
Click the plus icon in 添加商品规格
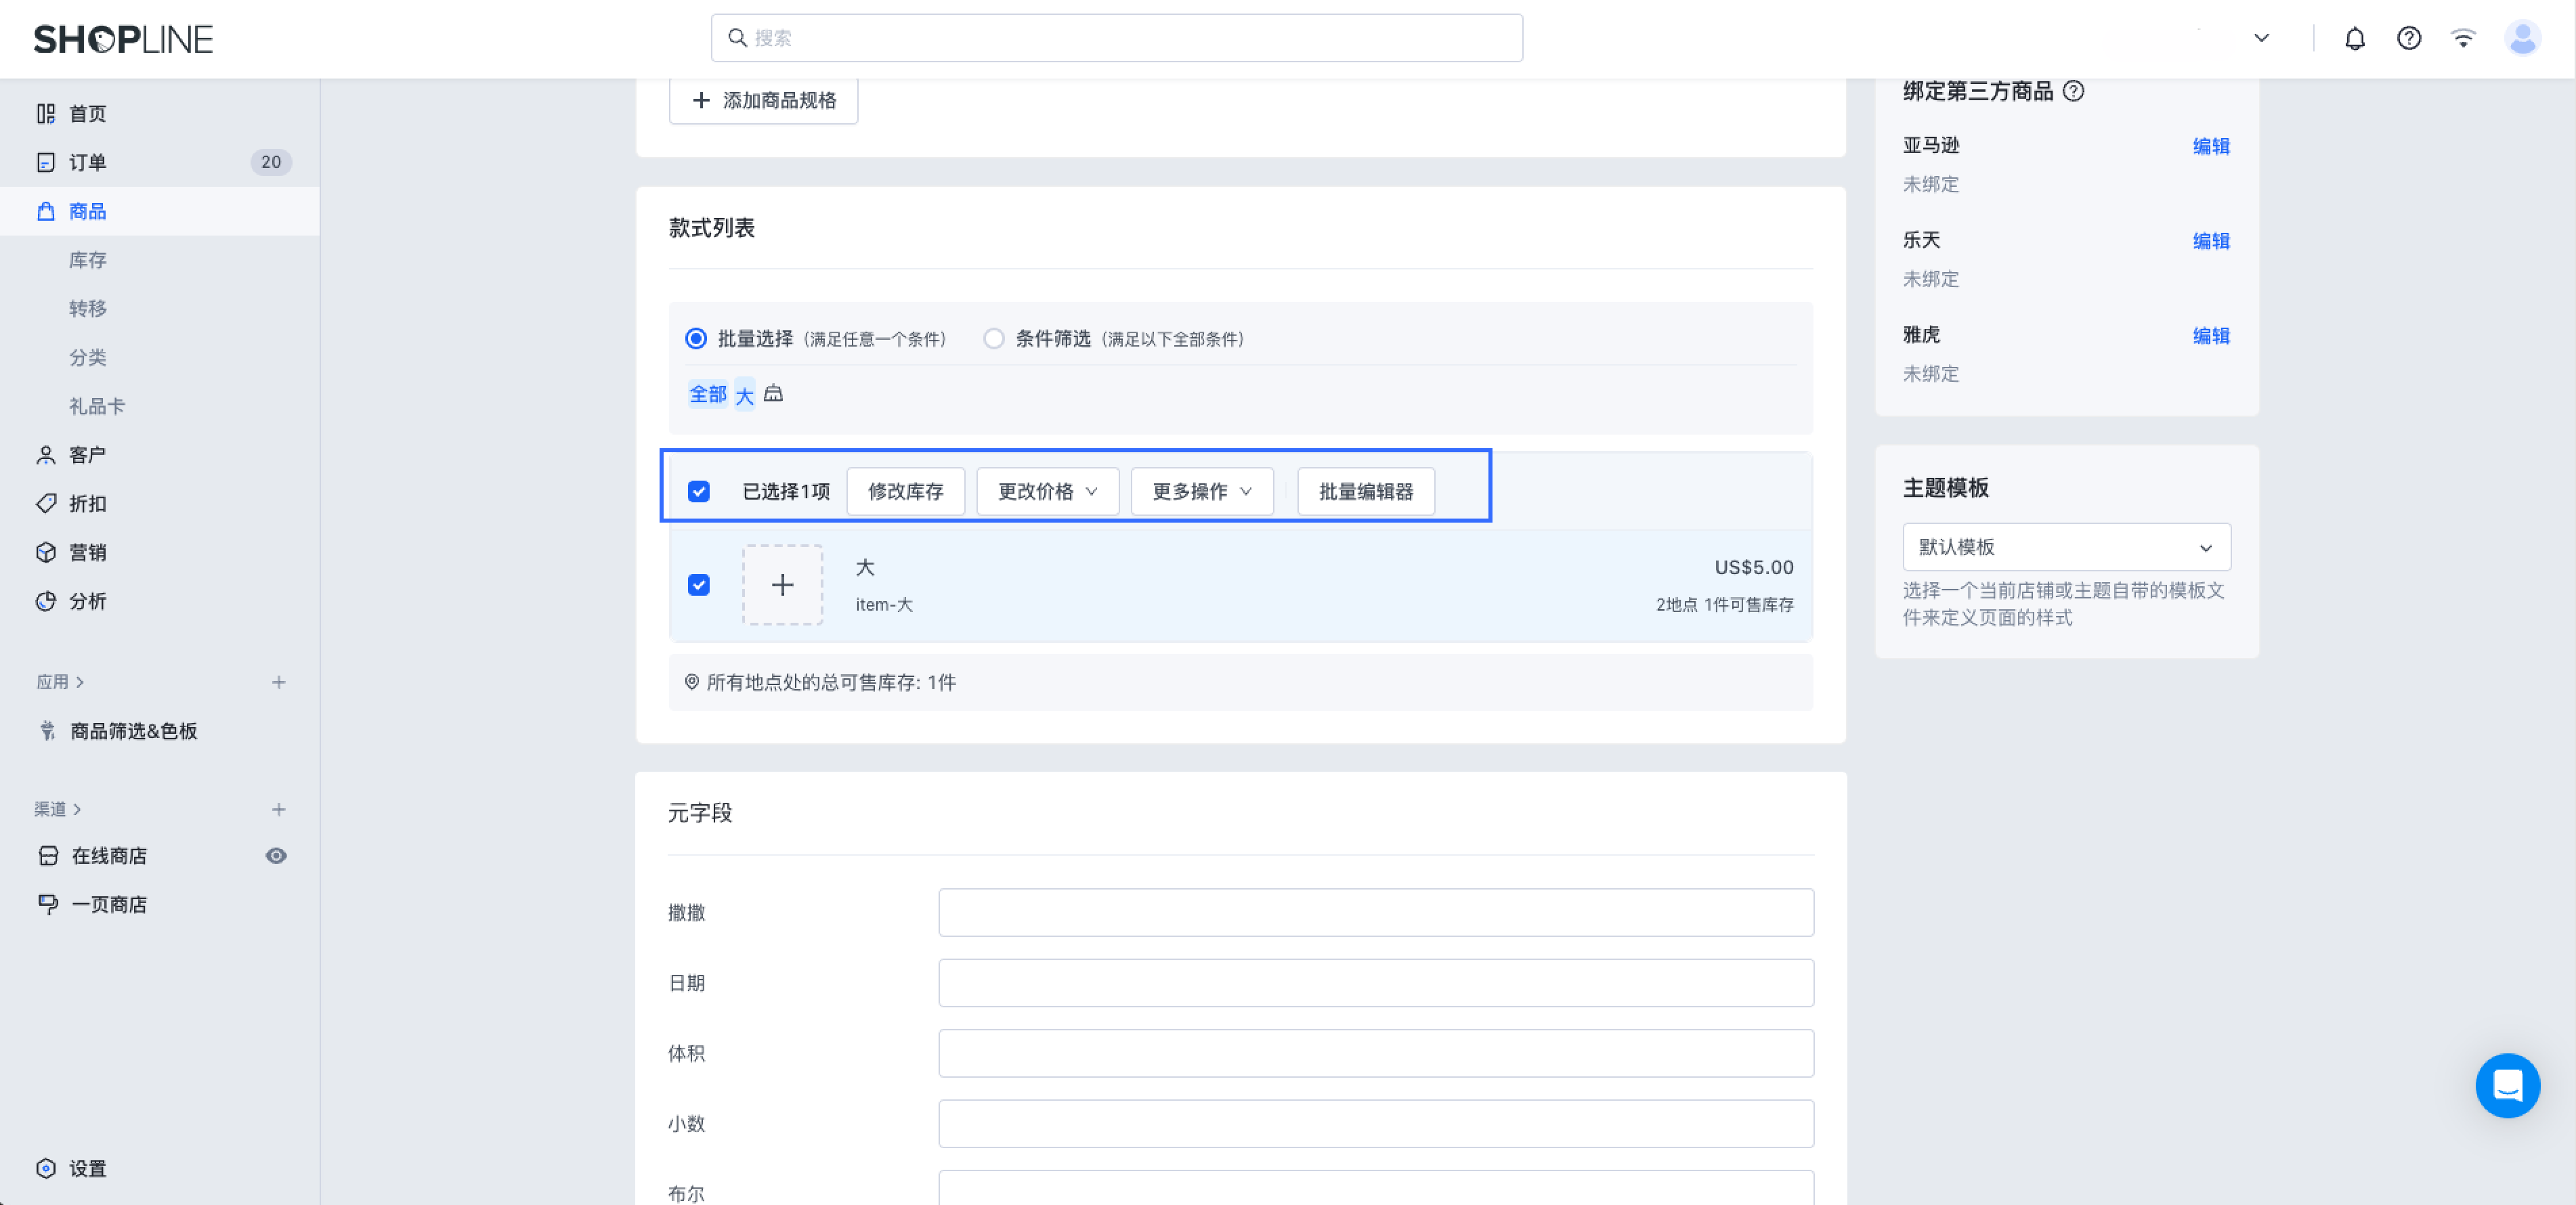point(701,100)
